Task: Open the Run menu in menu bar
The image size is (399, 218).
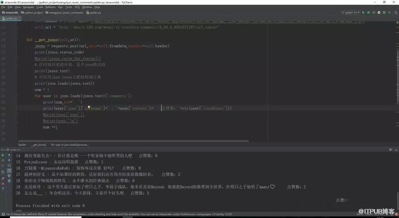Action: [x=61, y=7]
